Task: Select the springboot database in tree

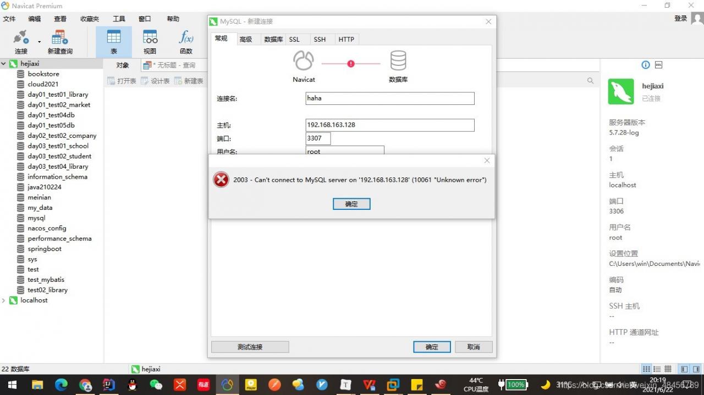Action: pos(45,249)
